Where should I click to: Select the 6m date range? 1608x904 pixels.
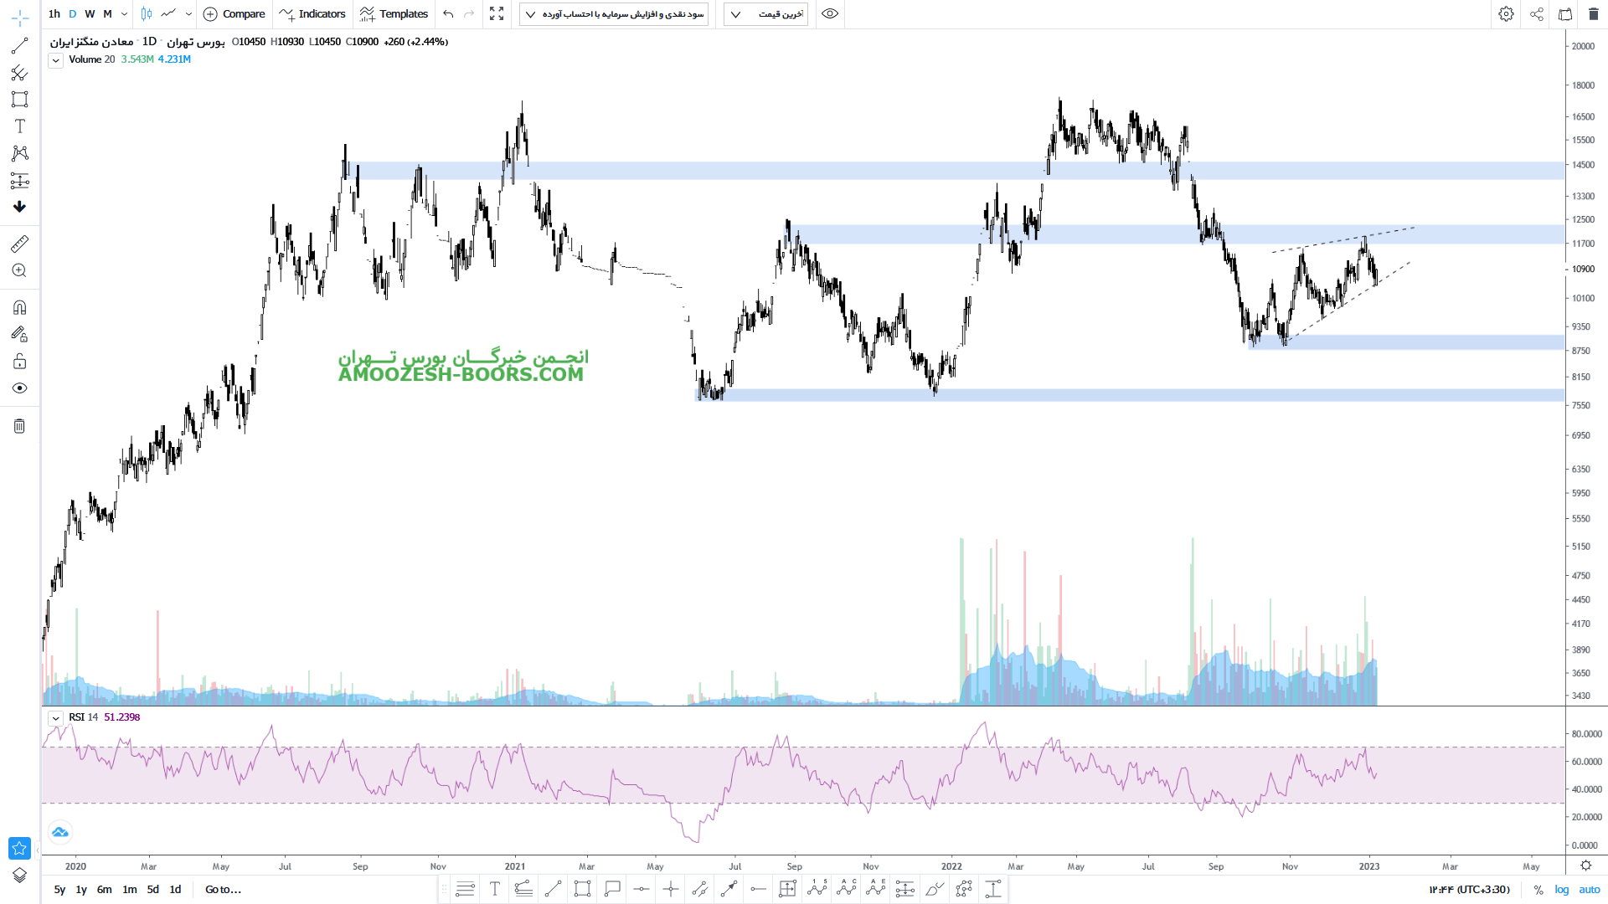pyautogui.click(x=104, y=890)
